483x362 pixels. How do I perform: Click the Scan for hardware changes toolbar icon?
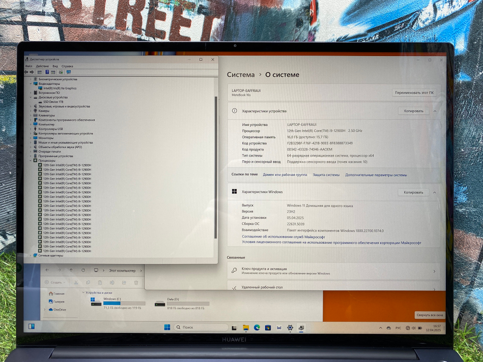click(x=60, y=71)
